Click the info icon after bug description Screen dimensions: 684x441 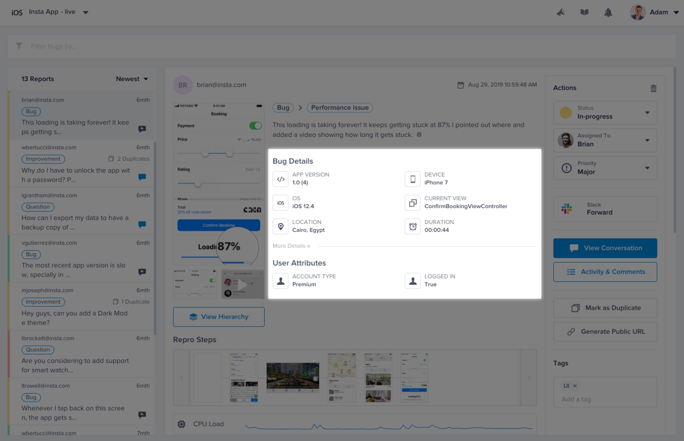tap(419, 135)
